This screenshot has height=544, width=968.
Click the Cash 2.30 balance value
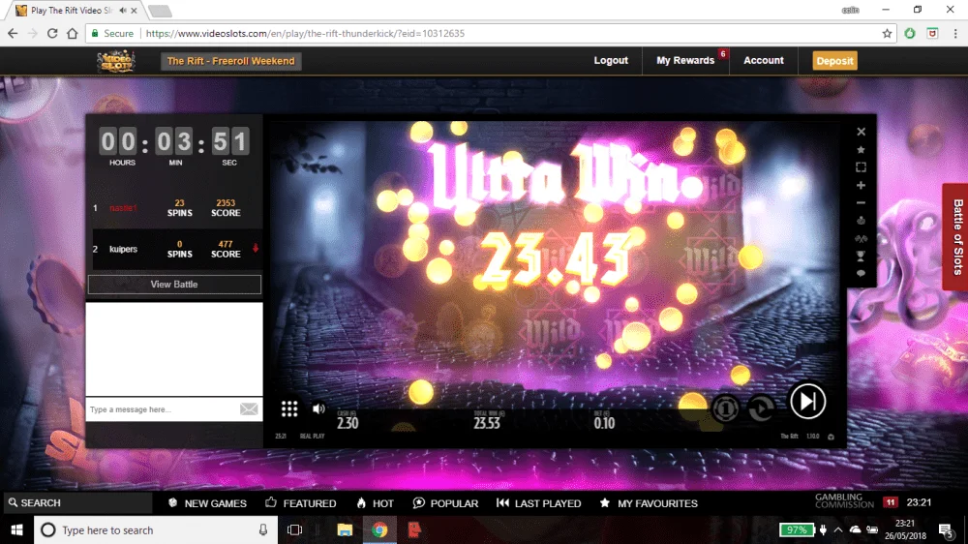(x=348, y=423)
